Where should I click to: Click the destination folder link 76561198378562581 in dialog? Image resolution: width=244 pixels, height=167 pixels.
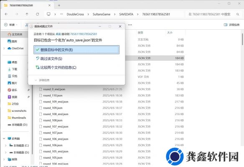click(x=84, y=34)
